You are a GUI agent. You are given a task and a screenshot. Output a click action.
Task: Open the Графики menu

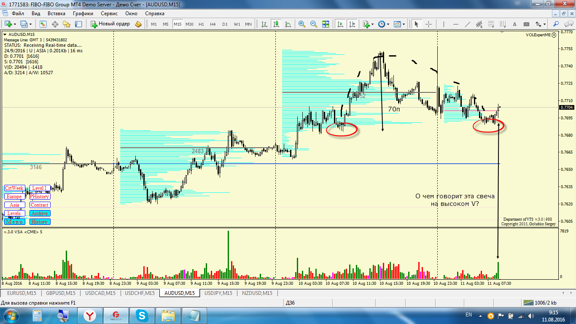(x=83, y=13)
